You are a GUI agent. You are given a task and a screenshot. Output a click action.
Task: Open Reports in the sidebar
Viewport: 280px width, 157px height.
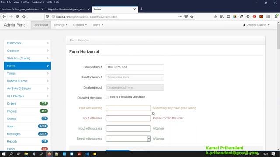(x=27, y=141)
